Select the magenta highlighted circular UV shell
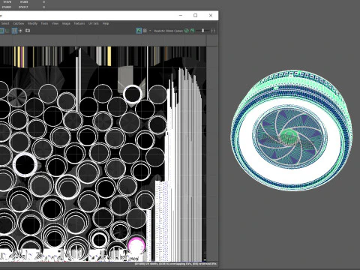Screen dimensions: 360x270 point(136,245)
